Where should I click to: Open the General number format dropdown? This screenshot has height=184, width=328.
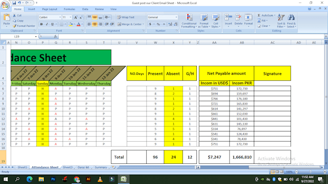(x=176, y=17)
